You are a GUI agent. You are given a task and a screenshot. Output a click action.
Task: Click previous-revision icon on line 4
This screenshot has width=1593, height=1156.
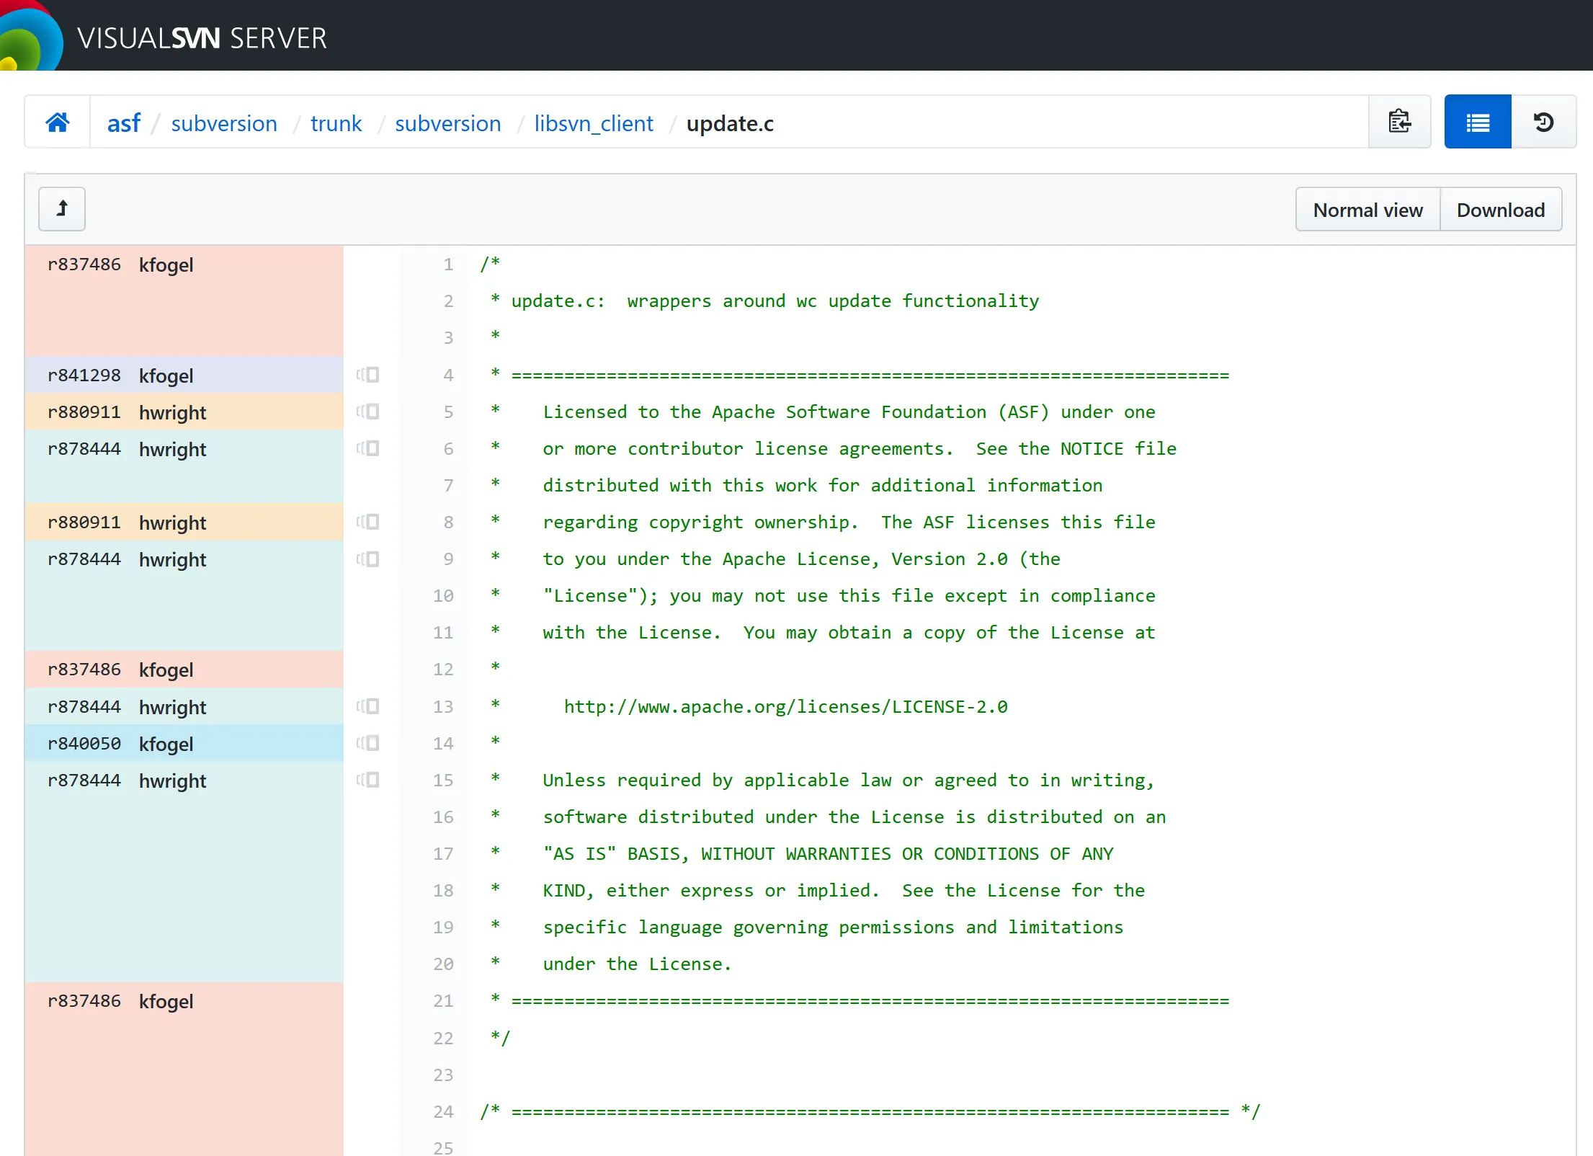[368, 375]
